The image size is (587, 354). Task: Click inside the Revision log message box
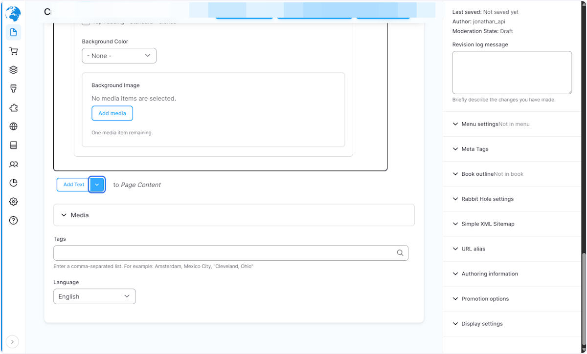(x=512, y=72)
